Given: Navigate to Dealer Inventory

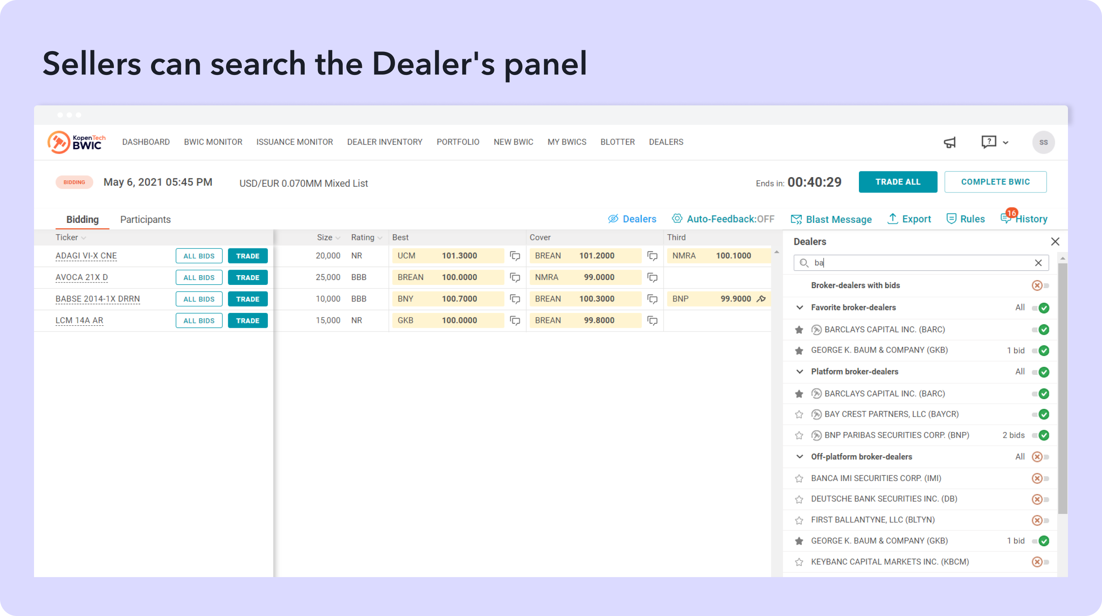Looking at the screenshot, I should [384, 142].
